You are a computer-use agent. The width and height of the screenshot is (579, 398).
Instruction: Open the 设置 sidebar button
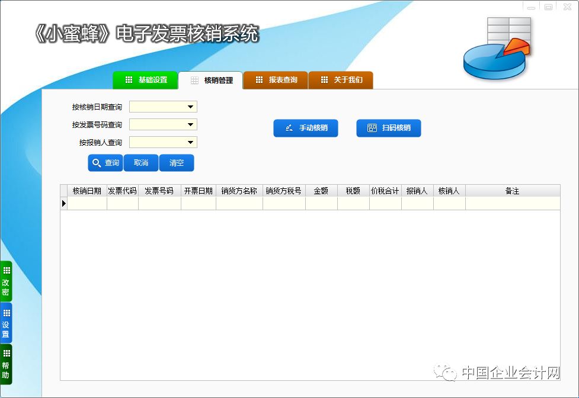click(6, 323)
